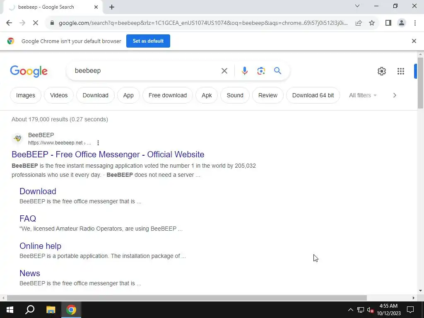Open the Chrome side panel icon
Viewport: 424px width, 318px height.
388,23
